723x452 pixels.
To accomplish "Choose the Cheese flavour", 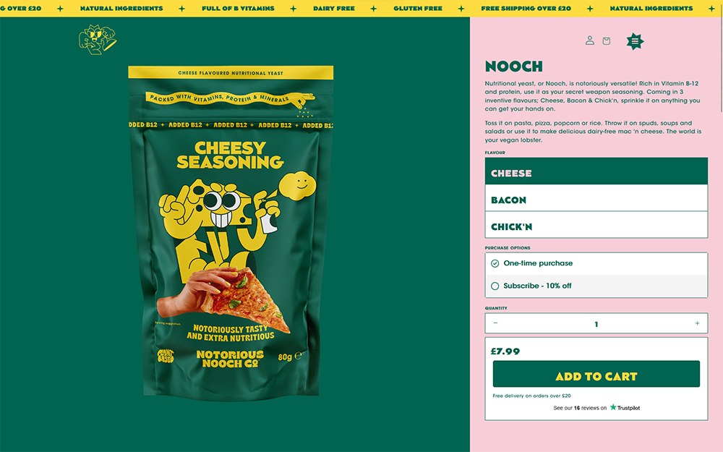I will [x=596, y=171].
